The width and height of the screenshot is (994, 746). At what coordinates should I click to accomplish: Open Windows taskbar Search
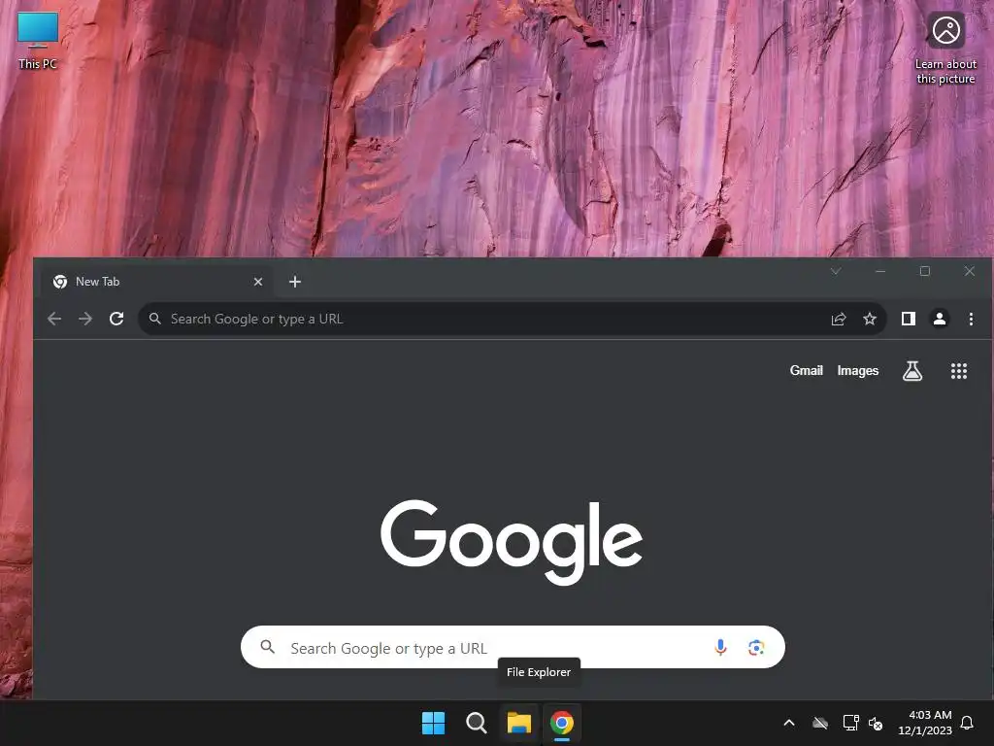coord(476,723)
